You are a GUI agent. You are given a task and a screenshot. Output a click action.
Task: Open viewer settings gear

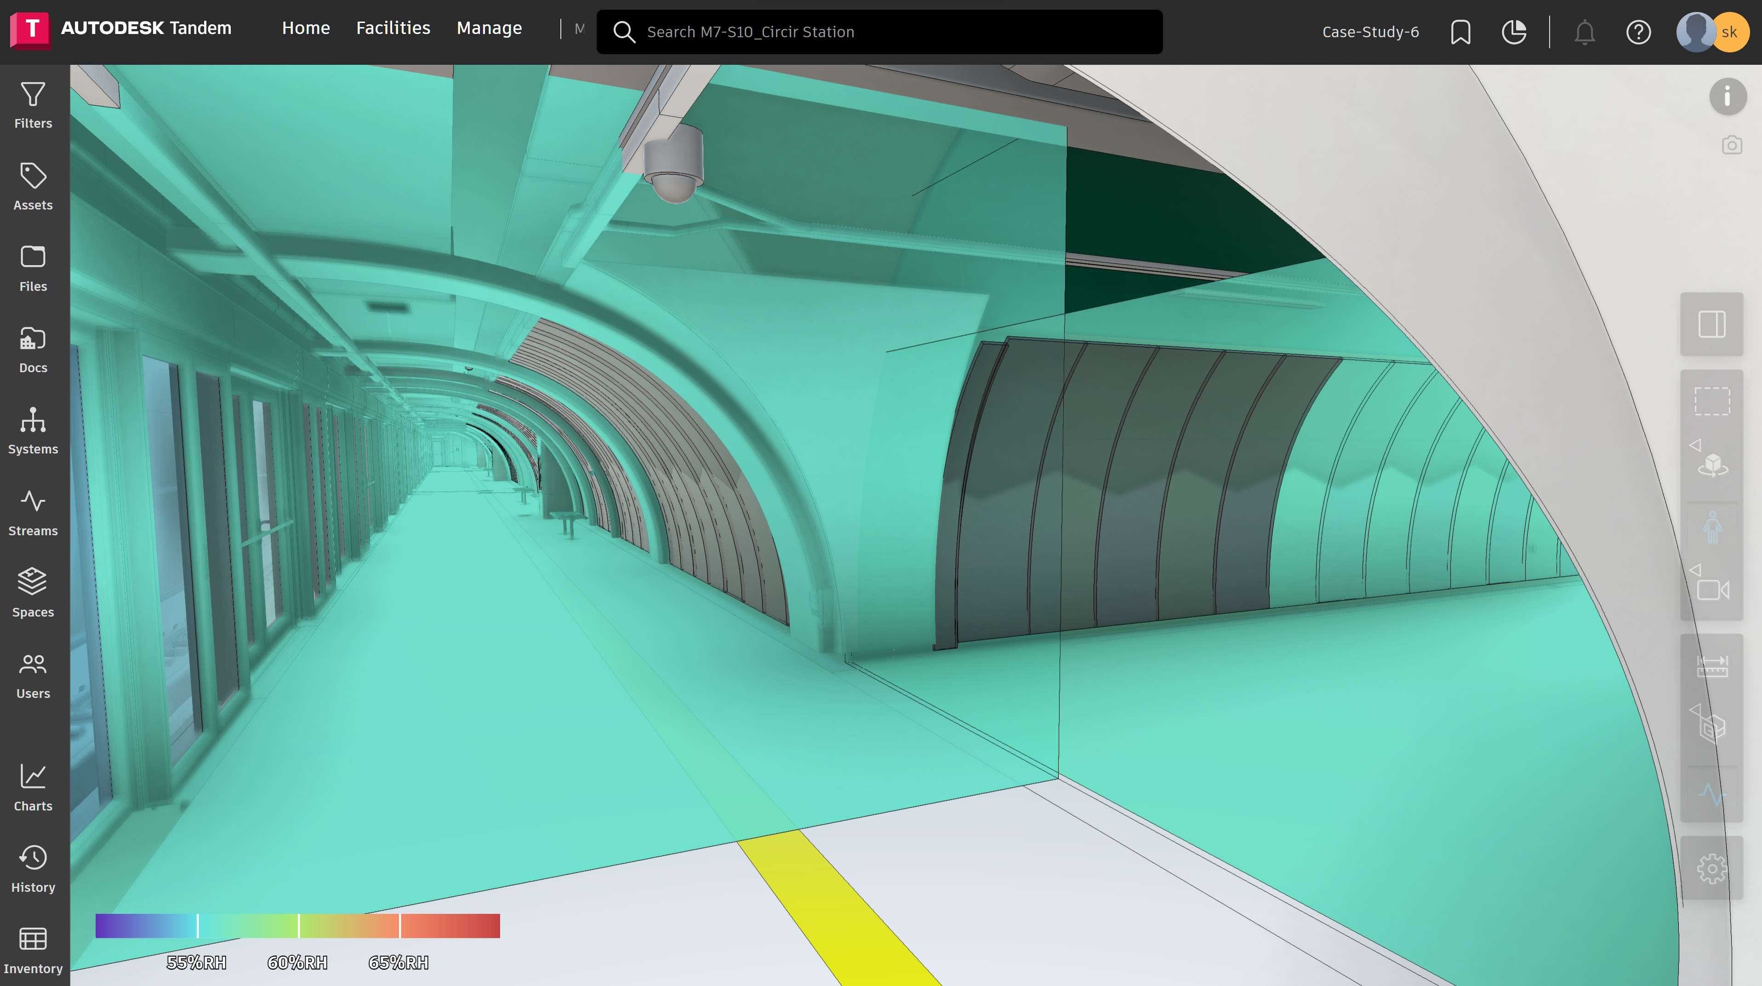tap(1711, 868)
